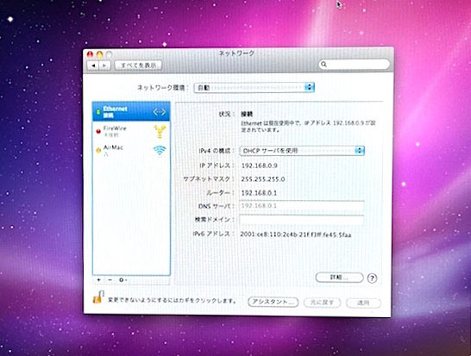
Task: Select the AirMac wireless entry
Action: [x=131, y=150]
